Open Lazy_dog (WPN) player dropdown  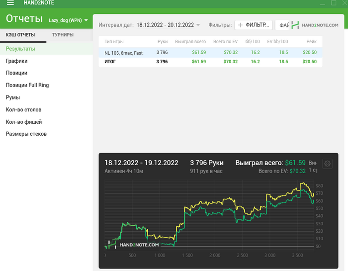click(x=68, y=20)
